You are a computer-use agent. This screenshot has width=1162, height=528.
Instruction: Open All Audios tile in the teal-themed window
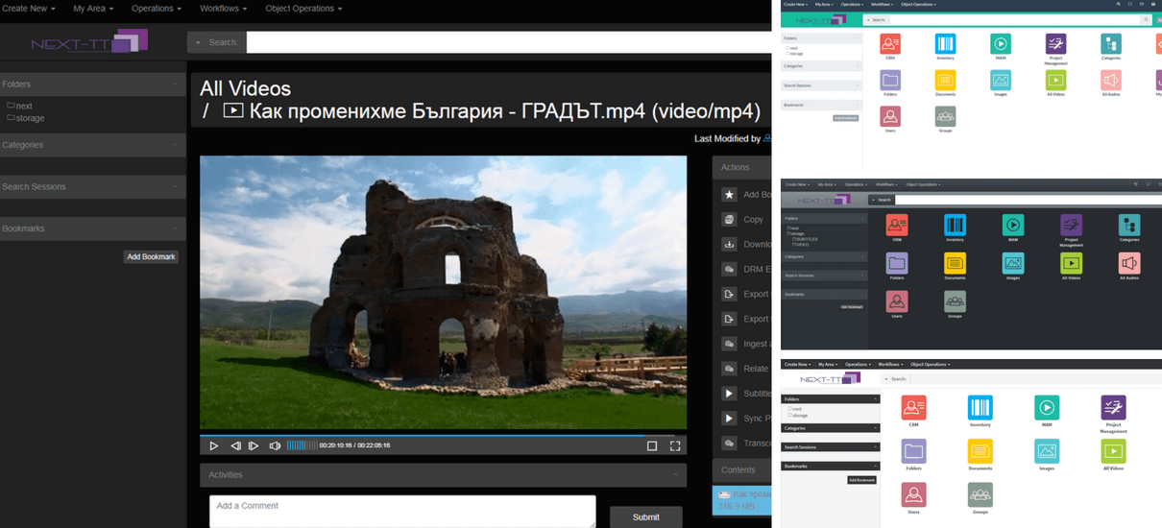(x=1111, y=83)
